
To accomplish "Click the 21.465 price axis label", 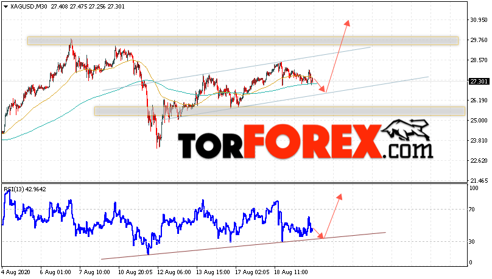I will (479, 180).
